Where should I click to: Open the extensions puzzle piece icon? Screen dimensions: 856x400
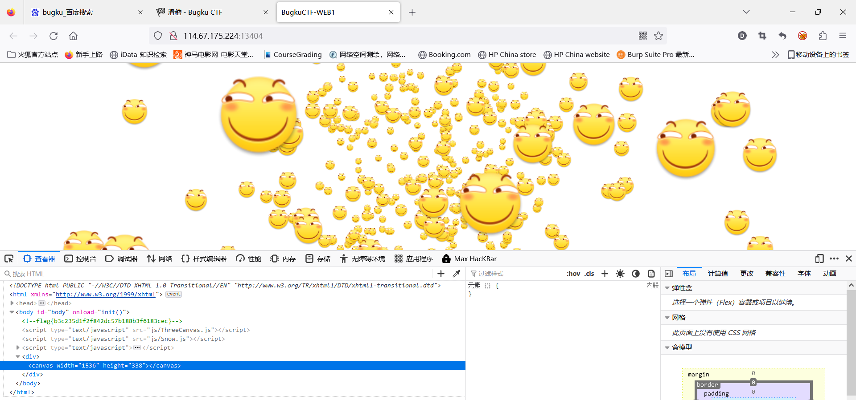[823, 36]
